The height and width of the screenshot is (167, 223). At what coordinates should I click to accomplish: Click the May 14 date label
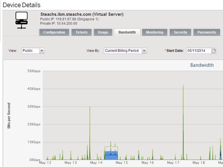96,163
